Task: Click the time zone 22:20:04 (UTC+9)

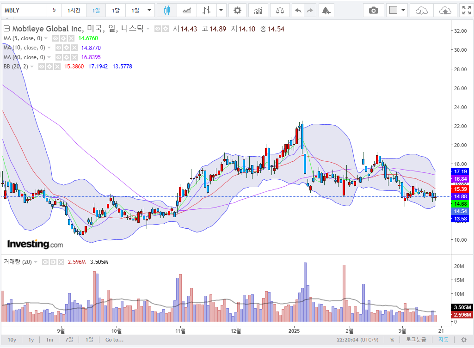Action: (357, 340)
